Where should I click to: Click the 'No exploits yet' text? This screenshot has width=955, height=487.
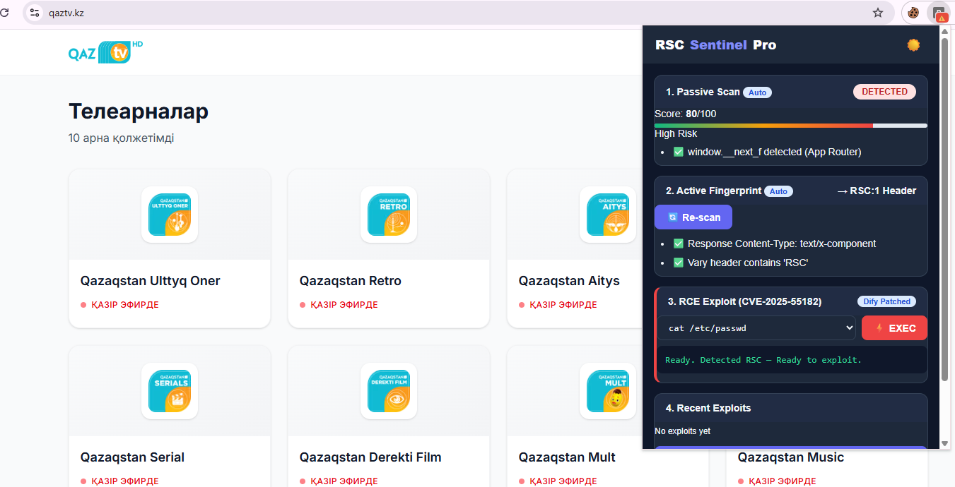click(x=682, y=431)
